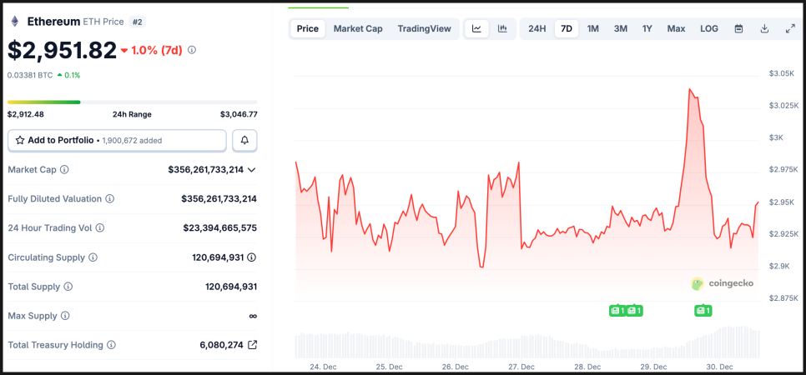Expand the chart to fullscreen
The width and height of the screenshot is (806, 375).
coord(790,28)
